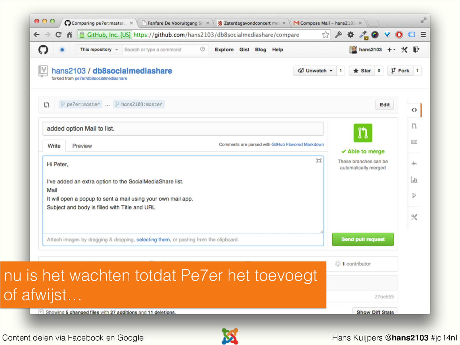Open GitHub Flavored Markdown link
The width and height of the screenshot is (460, 345).
point(298,144)
